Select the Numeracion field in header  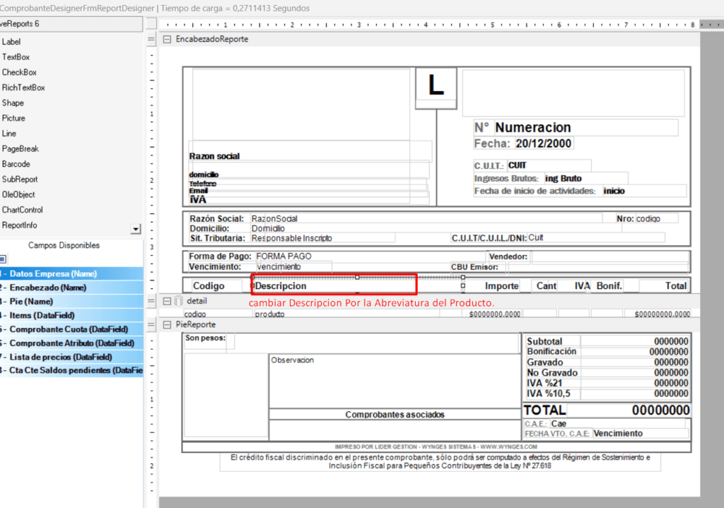point(533,128)
